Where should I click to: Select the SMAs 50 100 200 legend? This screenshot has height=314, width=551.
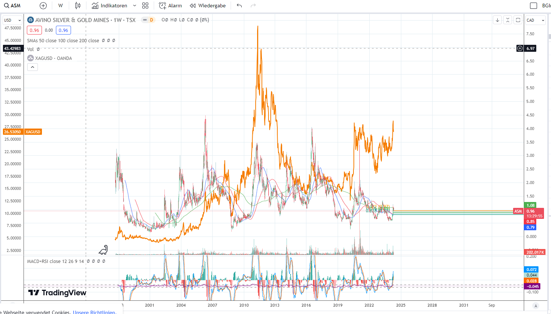point(63,40)
